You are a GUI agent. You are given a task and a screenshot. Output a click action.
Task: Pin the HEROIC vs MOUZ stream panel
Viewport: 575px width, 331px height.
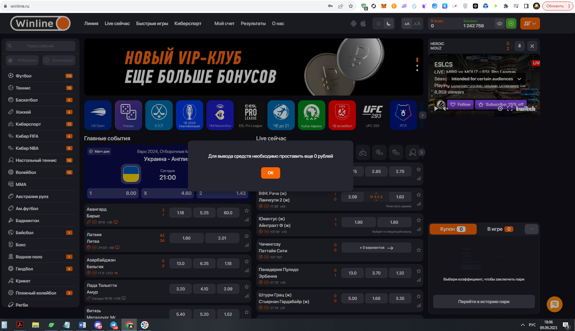(519, 46)
